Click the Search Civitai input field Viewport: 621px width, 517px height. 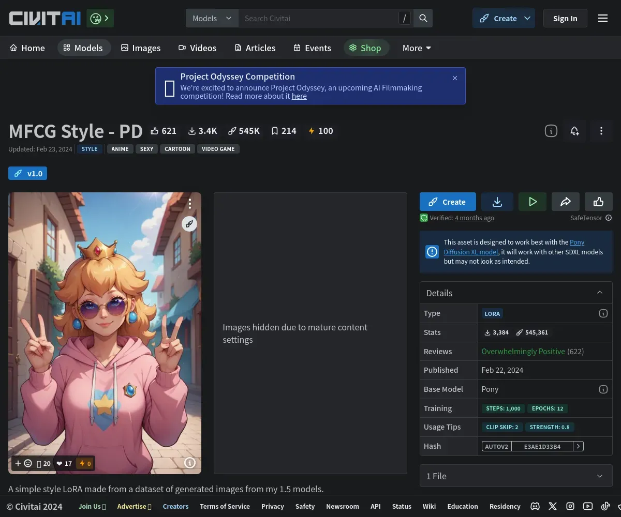[318, 19]
